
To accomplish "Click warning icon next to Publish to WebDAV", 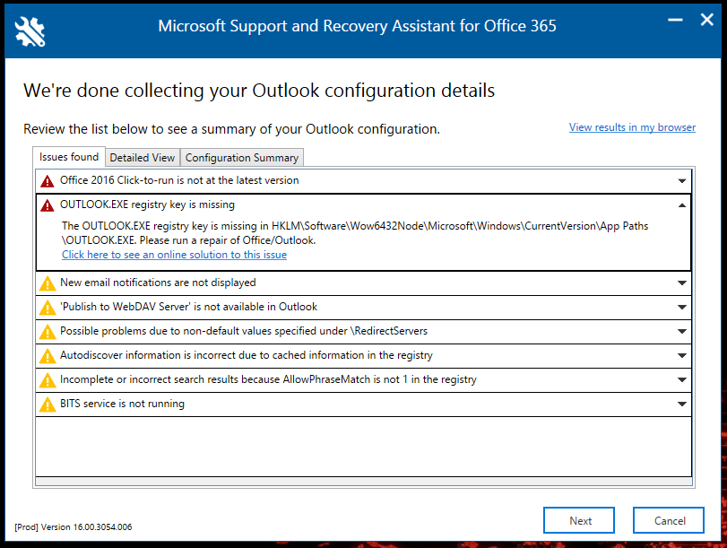I will pos(48,308).
